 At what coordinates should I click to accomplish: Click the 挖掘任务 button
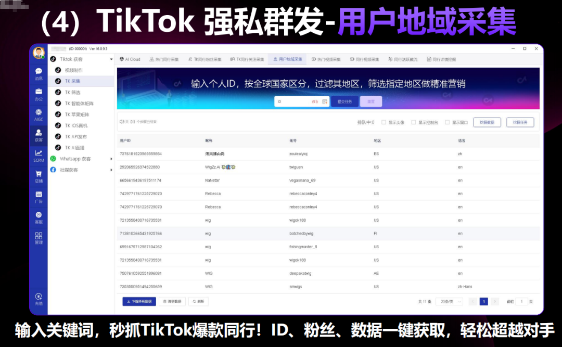520,123
